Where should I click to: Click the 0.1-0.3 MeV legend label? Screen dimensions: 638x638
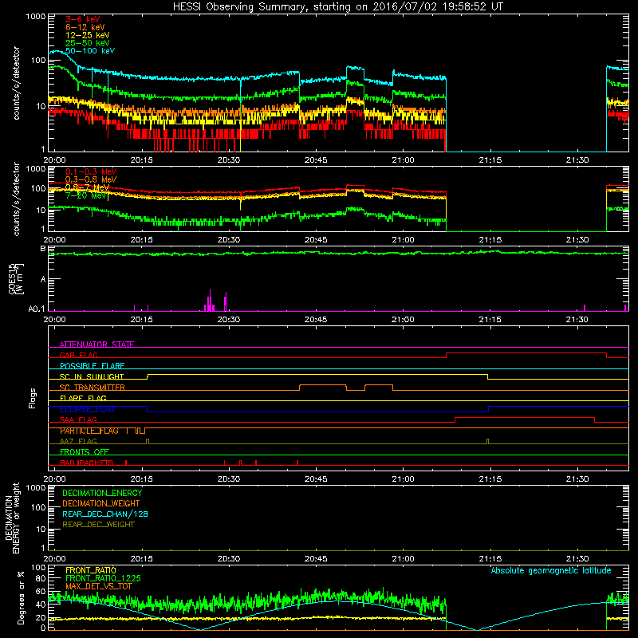91,171
